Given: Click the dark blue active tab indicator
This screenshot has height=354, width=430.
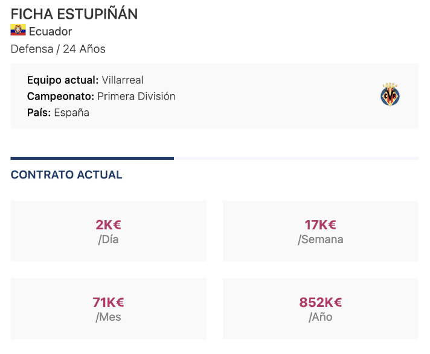Looking at the screenshot, I should pyautogui.click(x=92, y=159).
